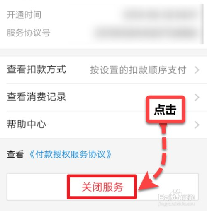The image size is (207, 211).
Task: Open the 查看扣款方式 entry
Action: coord(103,70)
